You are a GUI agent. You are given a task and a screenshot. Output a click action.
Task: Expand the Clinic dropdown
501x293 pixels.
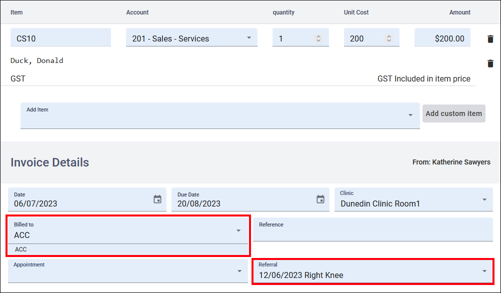point(484,200)
